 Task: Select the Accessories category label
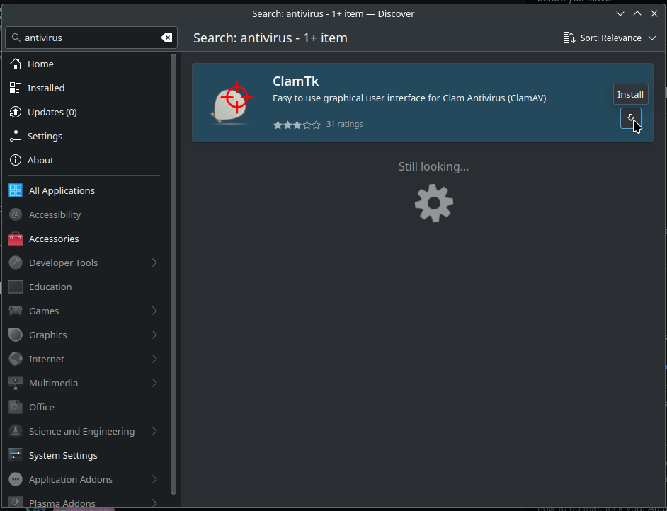(54, 239)
